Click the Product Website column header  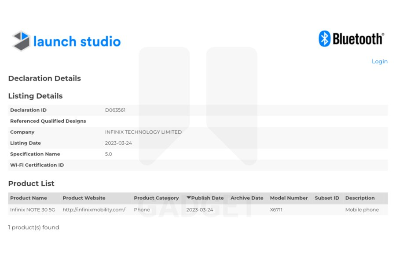(x=84, y=198)
